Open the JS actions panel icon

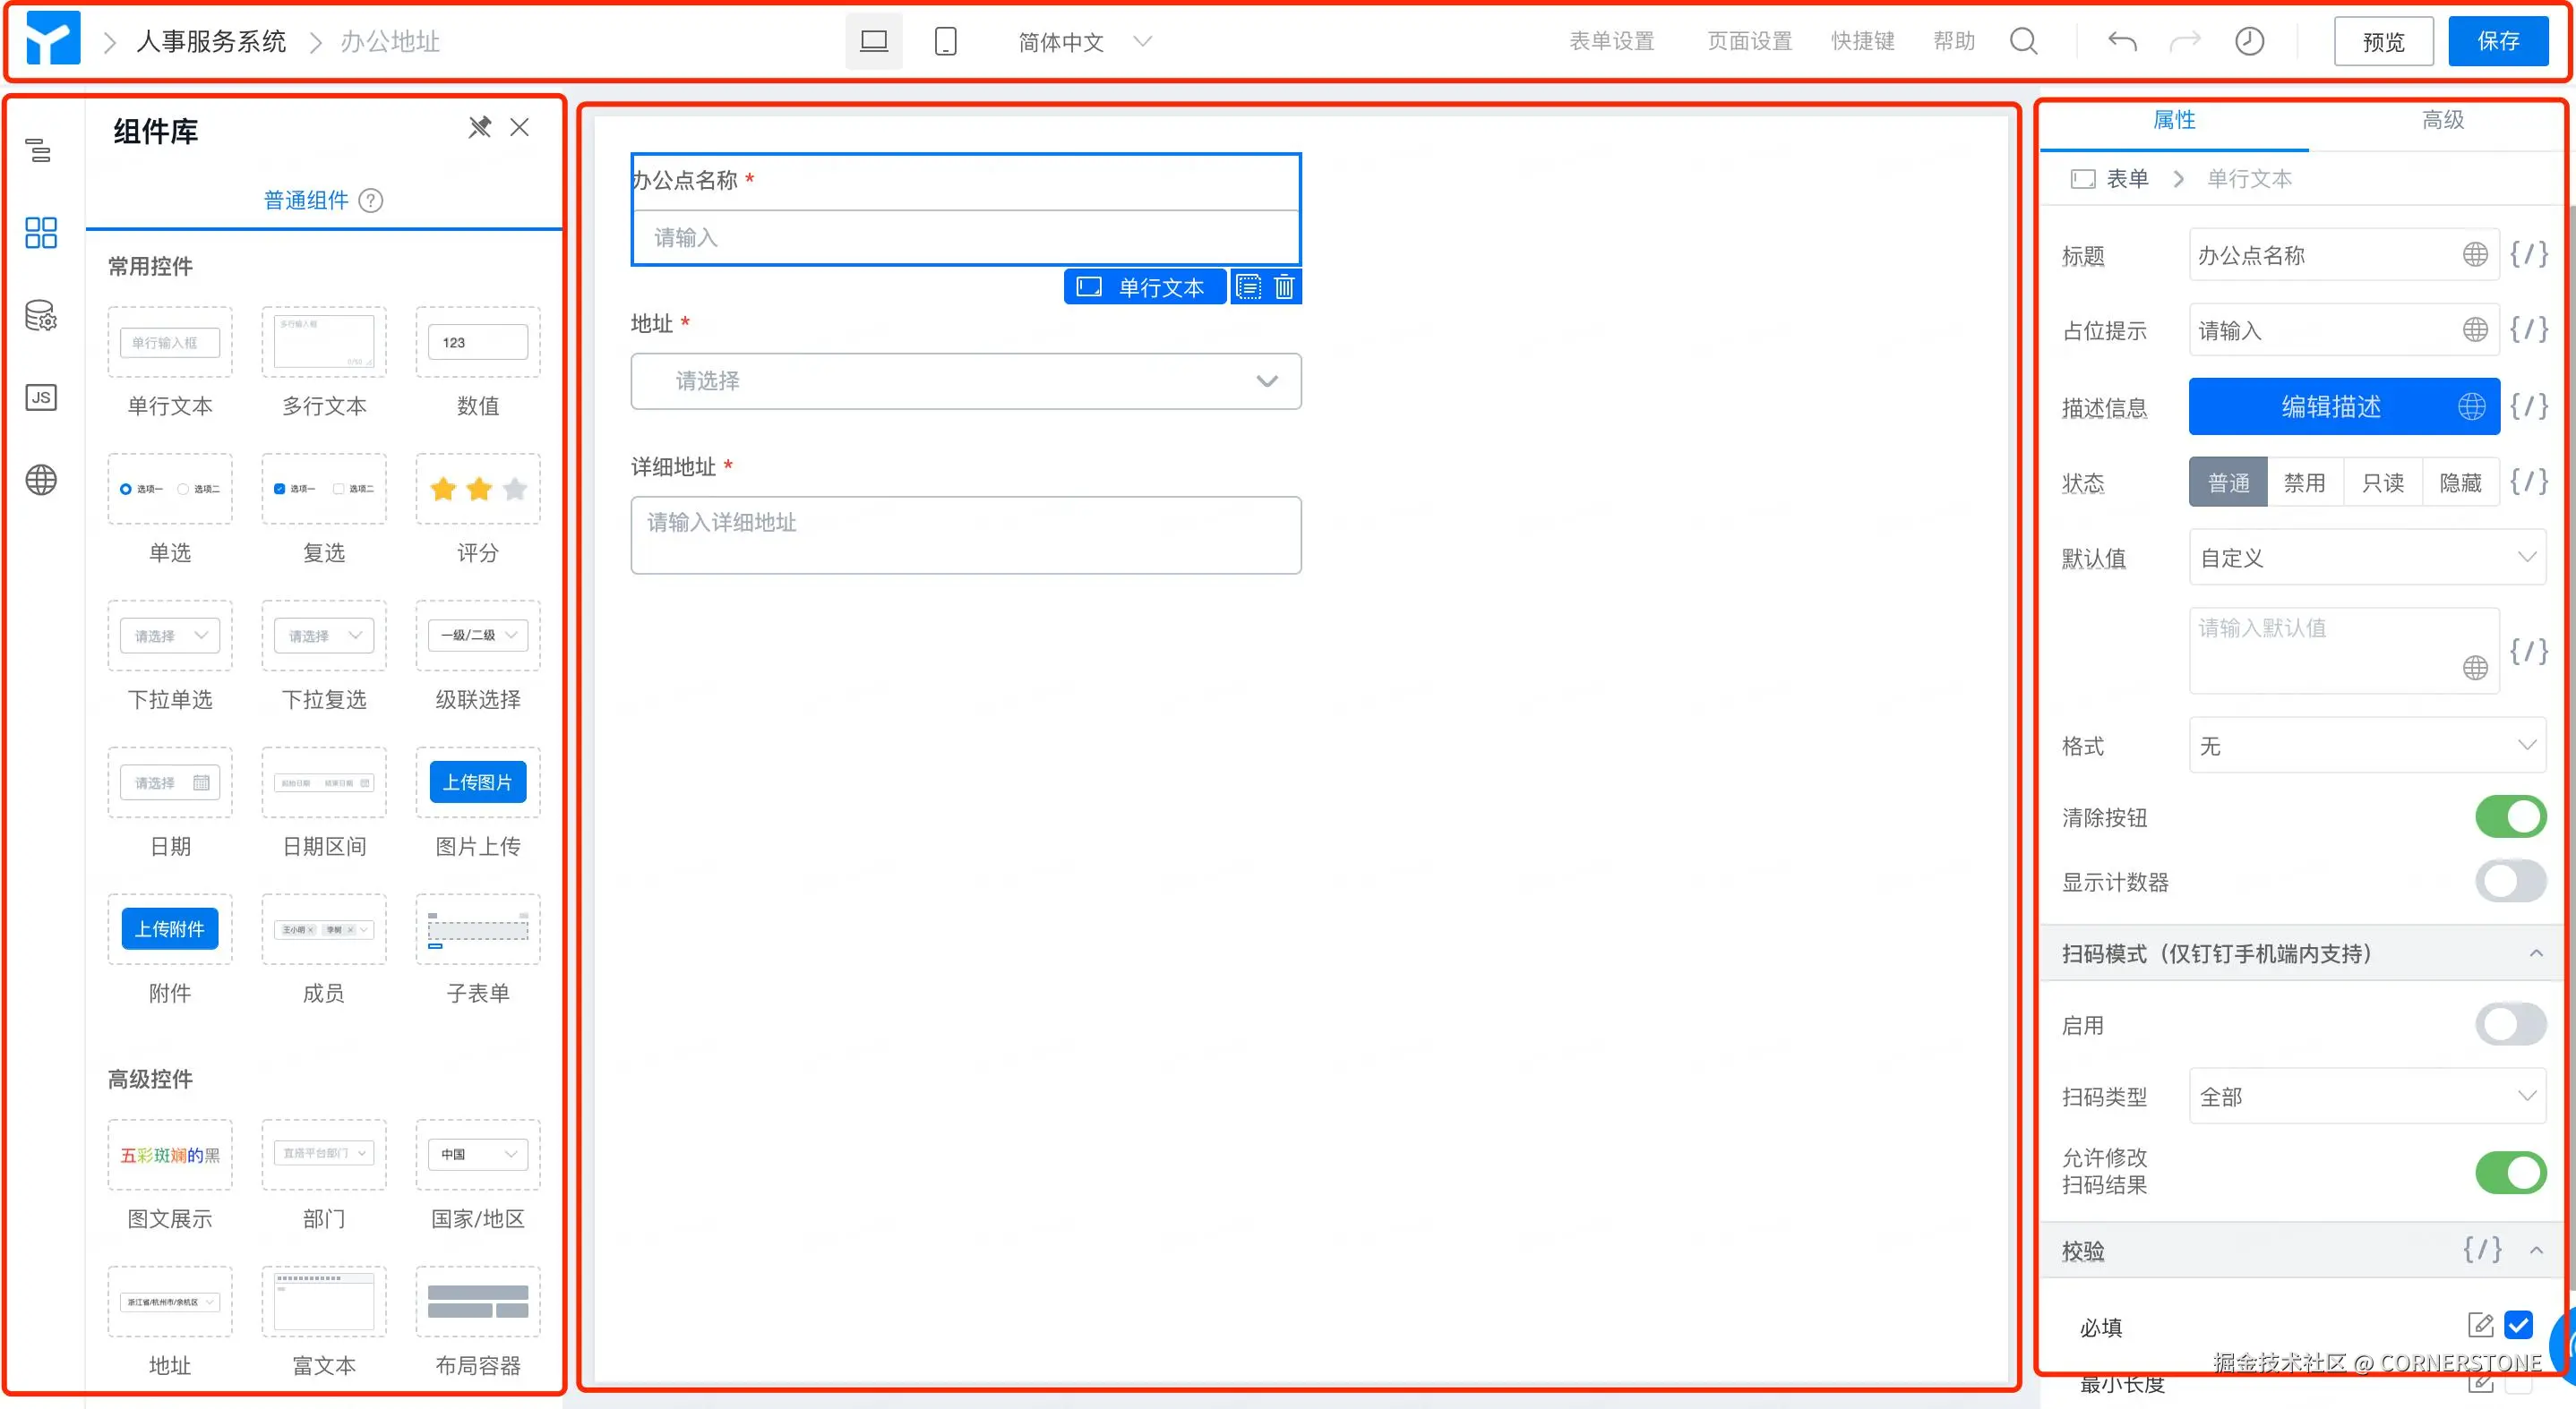point(40,397)
